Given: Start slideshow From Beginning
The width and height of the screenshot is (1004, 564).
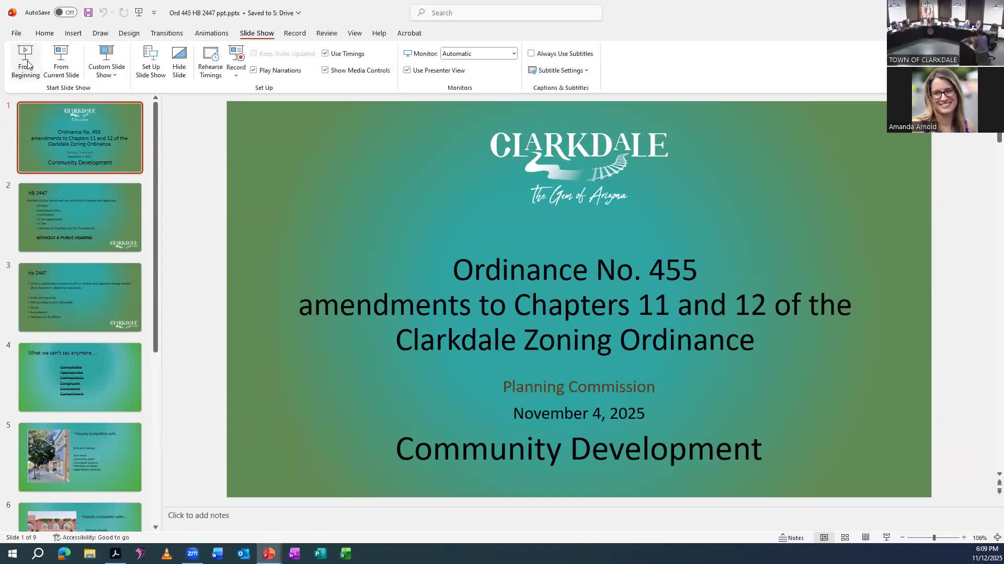Looking at the screenshot, I should pos(25,61).
